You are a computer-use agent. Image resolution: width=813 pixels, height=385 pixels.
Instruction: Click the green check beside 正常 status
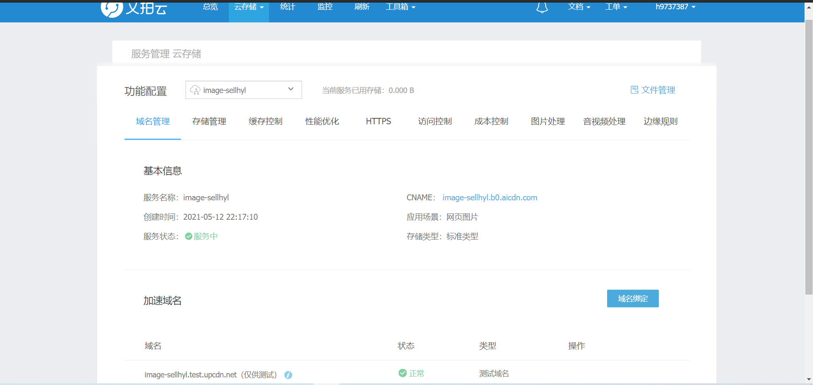click(402, 373)
